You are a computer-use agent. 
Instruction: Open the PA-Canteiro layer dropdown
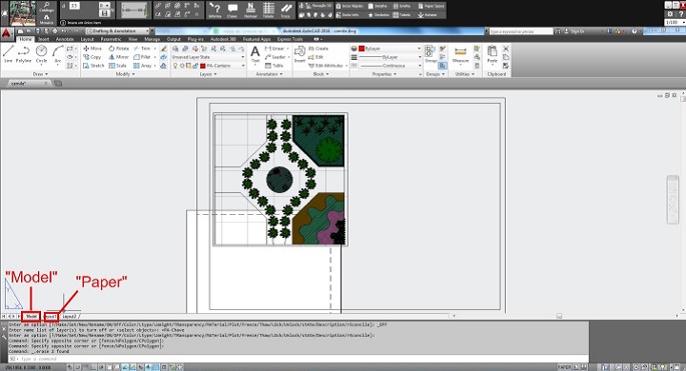[x=209, y=66]
